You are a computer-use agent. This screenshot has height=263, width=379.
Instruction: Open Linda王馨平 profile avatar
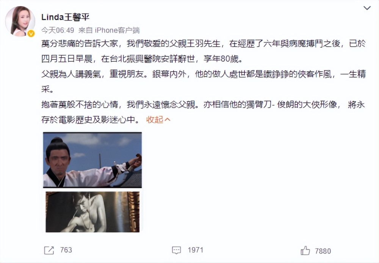pos(20,21)
